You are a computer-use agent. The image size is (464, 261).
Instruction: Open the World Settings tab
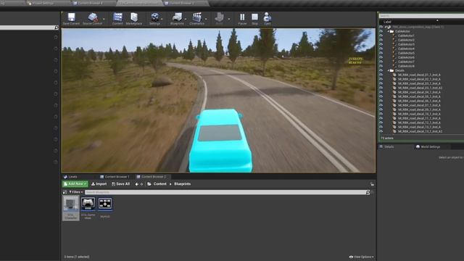428,146
